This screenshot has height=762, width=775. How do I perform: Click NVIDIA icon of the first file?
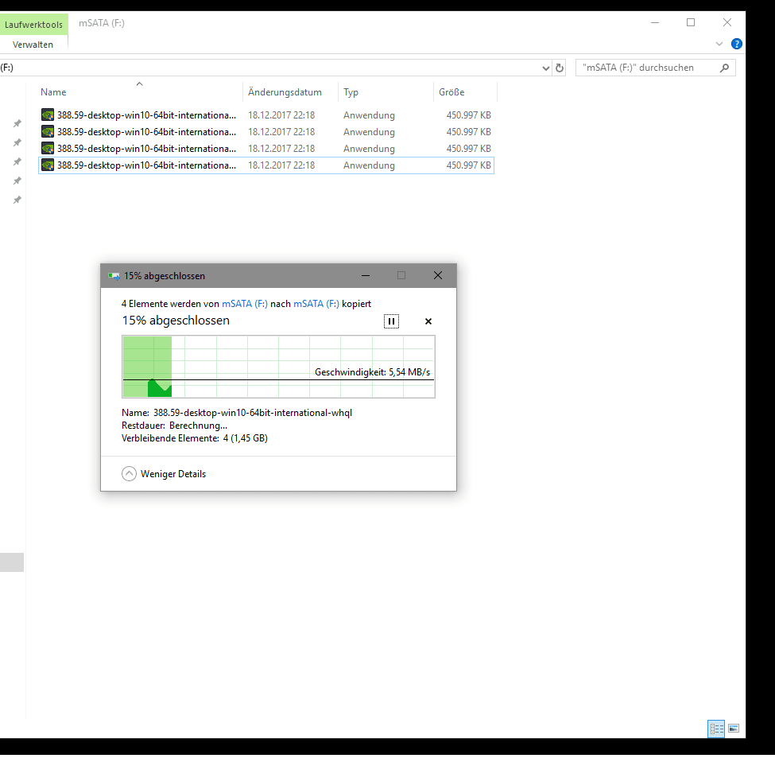click(48, 115)
